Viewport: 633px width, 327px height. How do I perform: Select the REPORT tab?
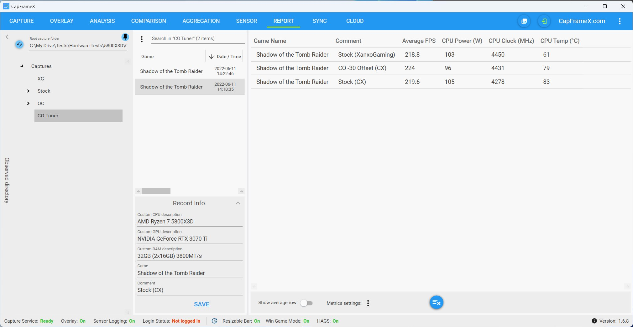pos(283,21)
